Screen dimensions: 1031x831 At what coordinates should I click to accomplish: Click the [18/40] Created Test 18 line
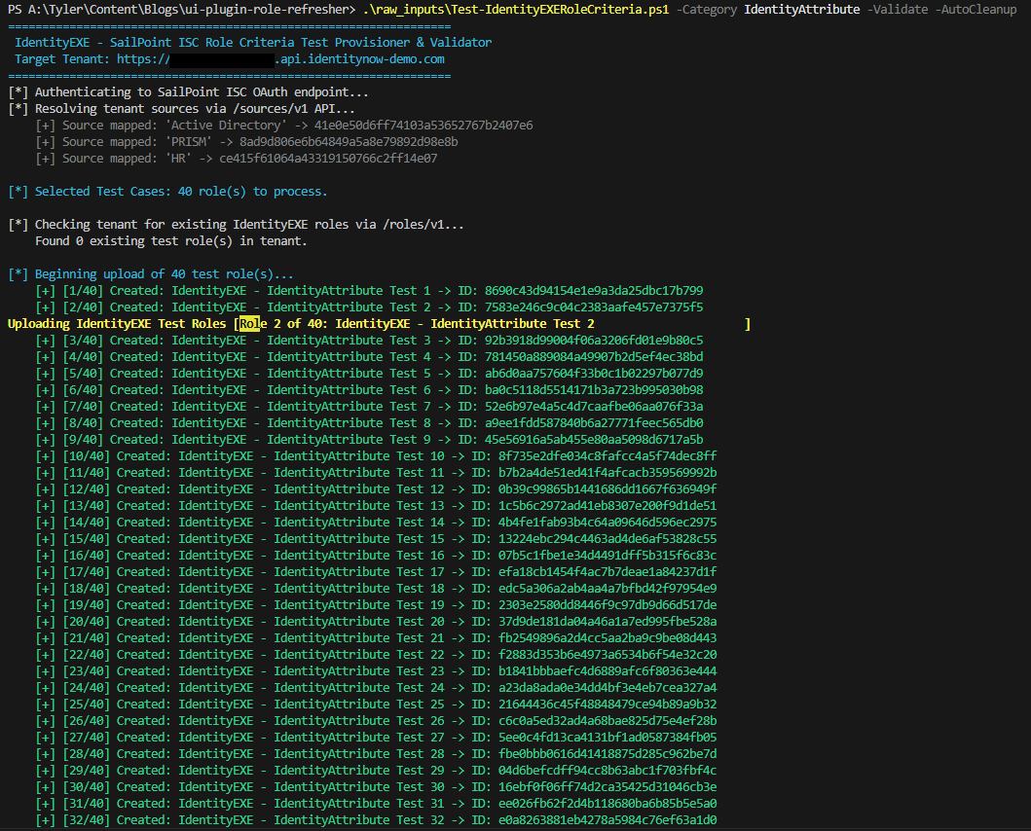coord(376,589)
